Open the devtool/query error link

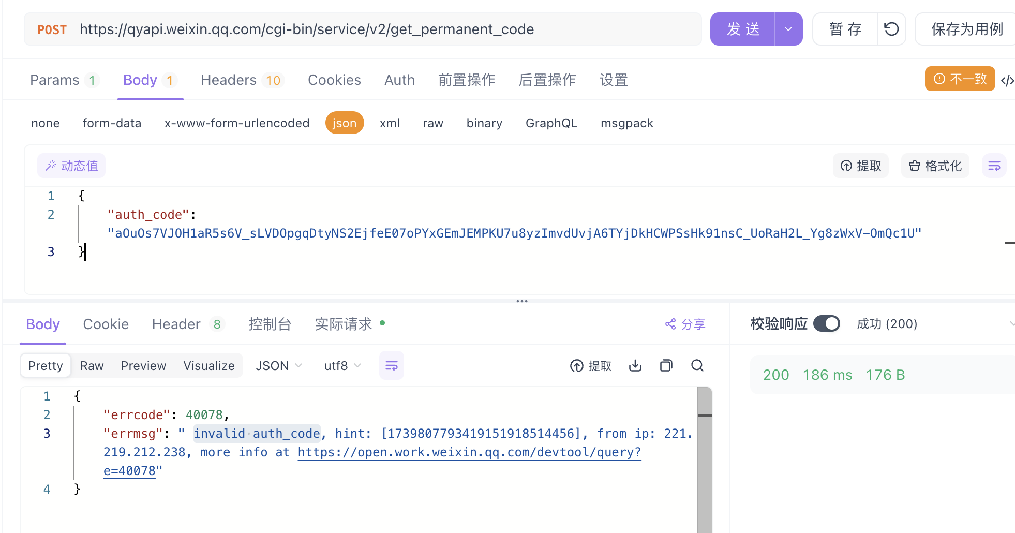point(468,452)
